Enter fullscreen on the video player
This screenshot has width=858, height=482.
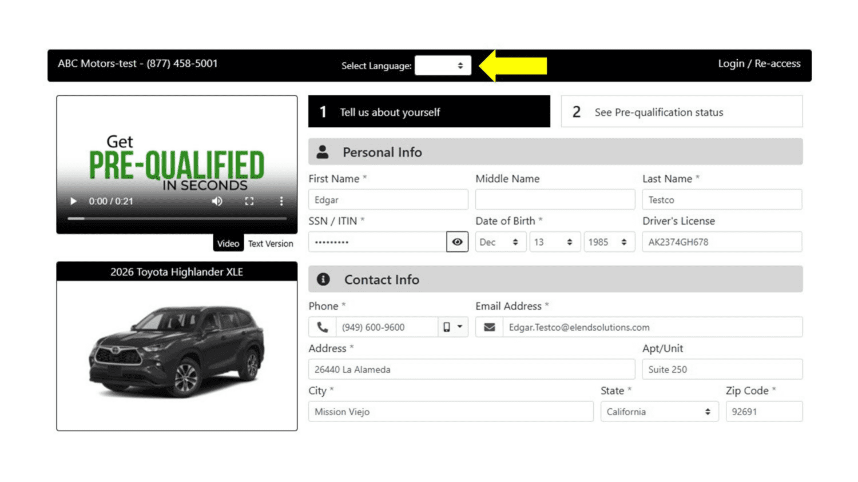(x=249, y=201)
